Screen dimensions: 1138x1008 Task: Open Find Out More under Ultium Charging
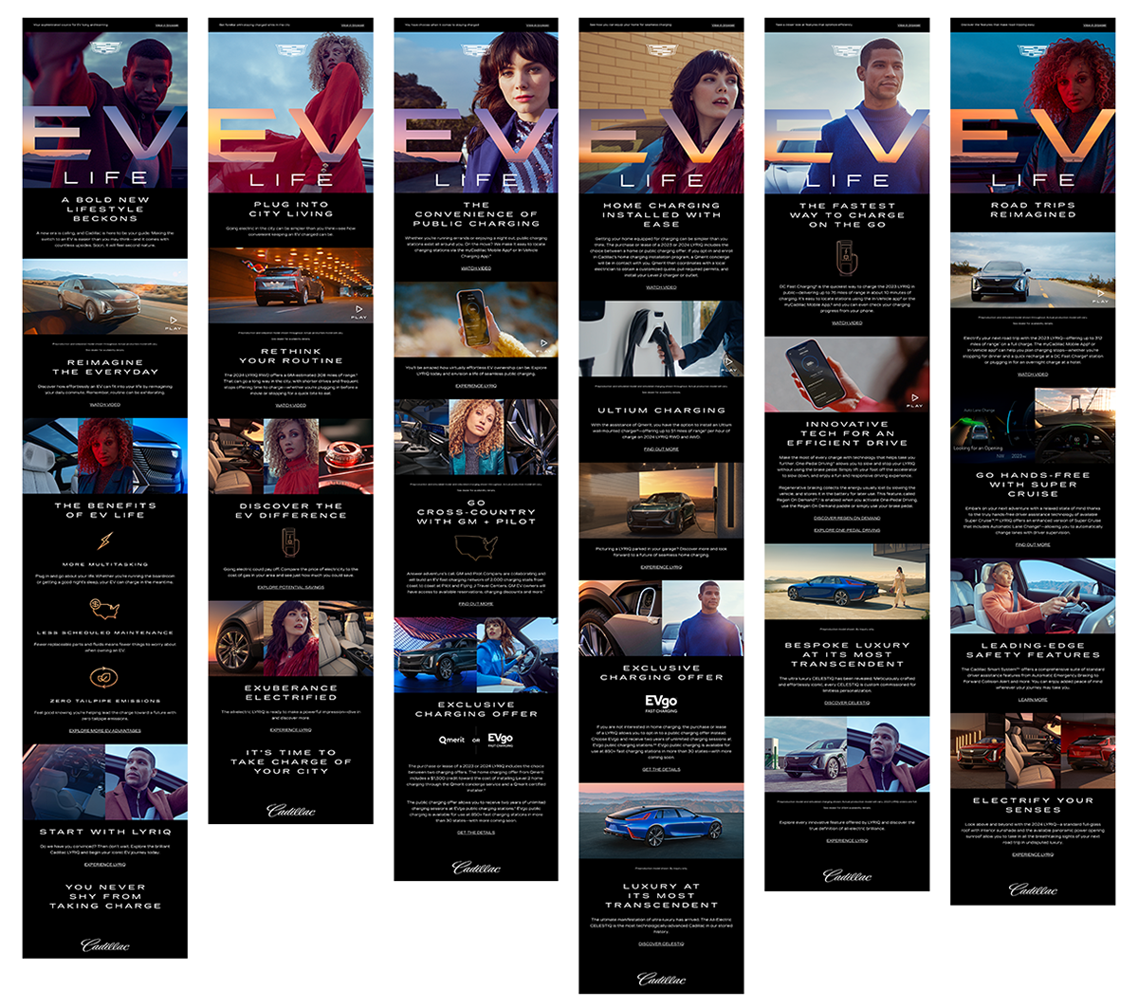click(x=661, y=449)
